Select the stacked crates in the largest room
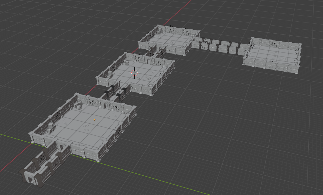The height and width of the screenshot is (195, 323). 51,127
